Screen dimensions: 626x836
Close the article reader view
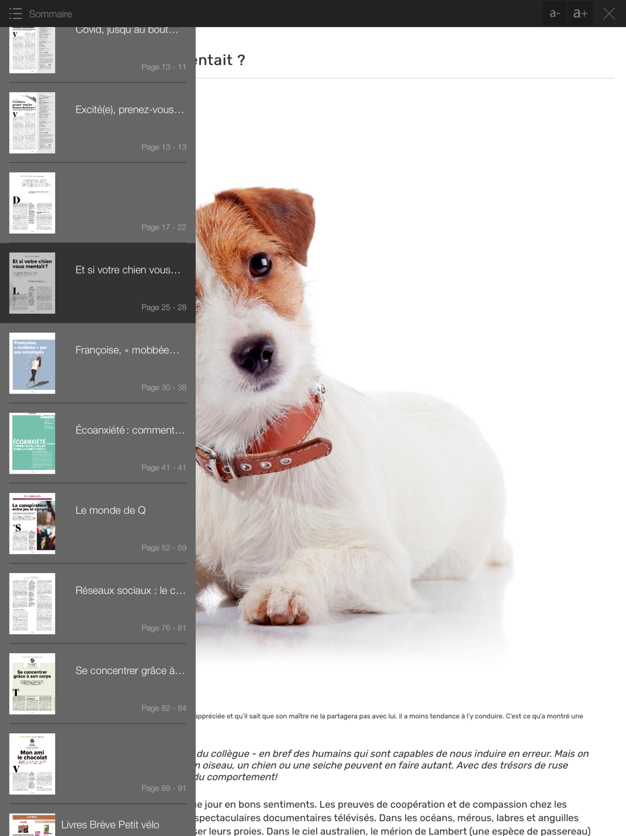click(609, 13)
